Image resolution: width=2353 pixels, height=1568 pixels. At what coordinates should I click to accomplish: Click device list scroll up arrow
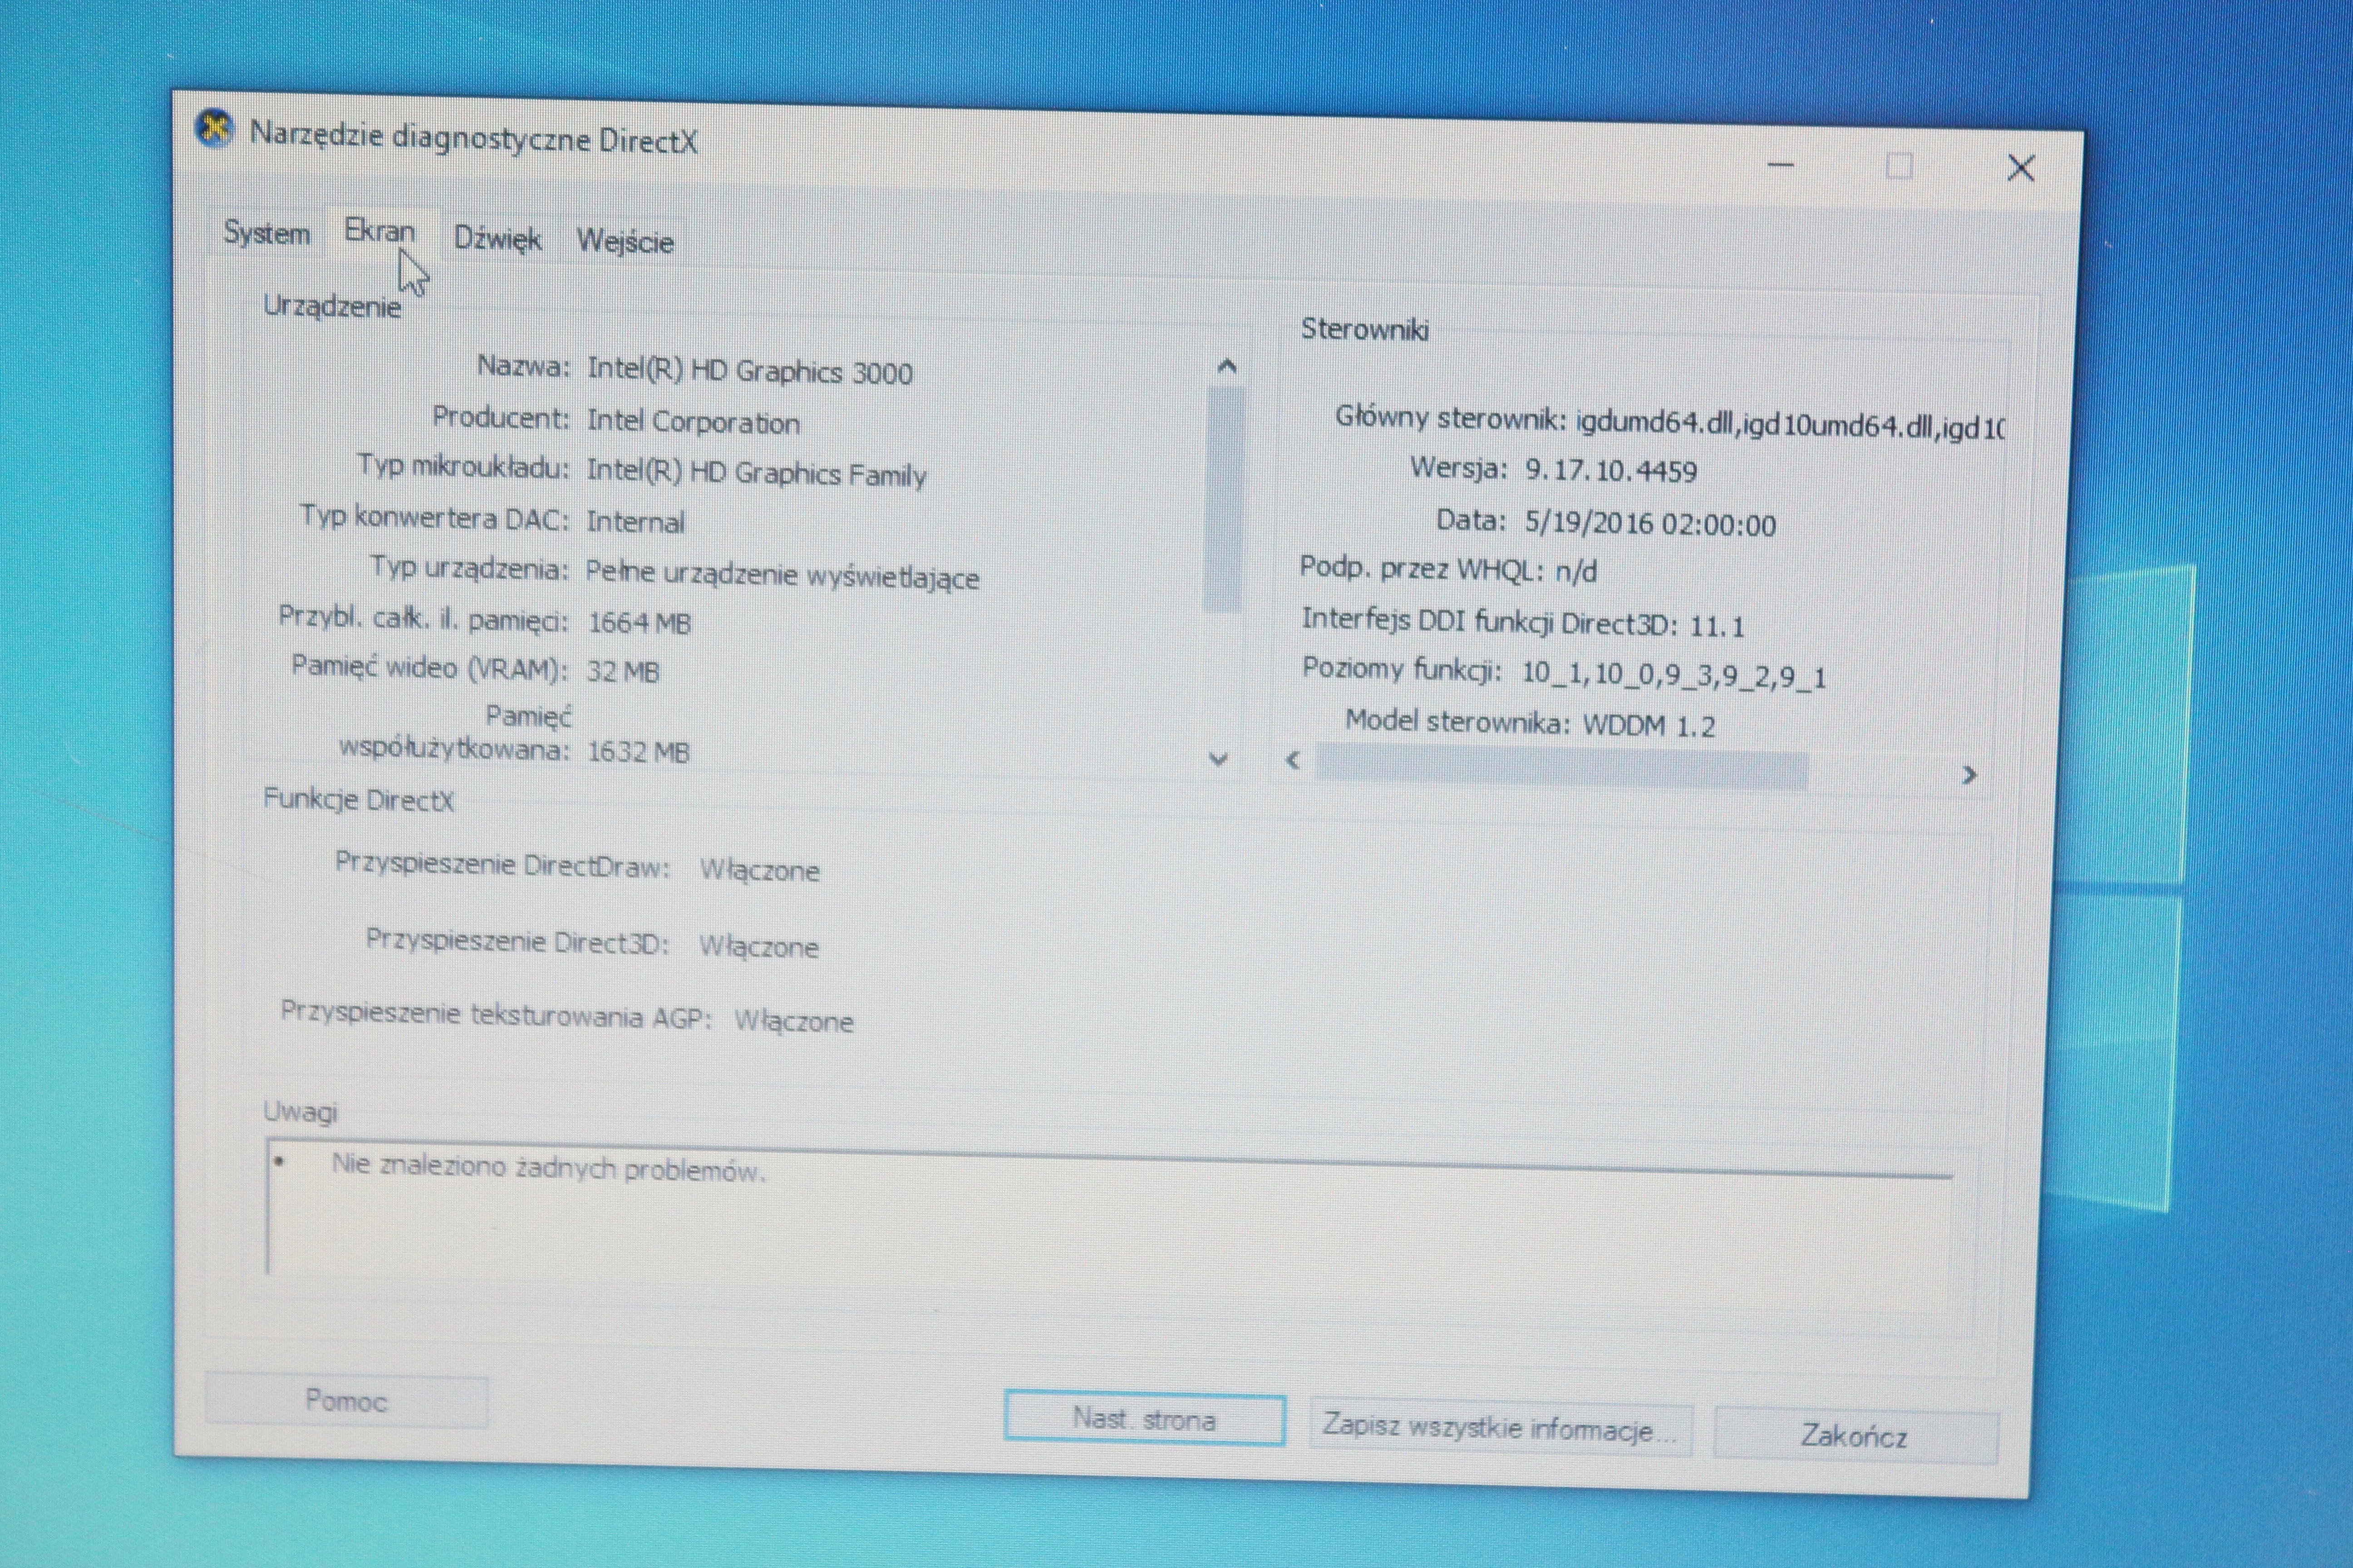[x=1226, y=367]
